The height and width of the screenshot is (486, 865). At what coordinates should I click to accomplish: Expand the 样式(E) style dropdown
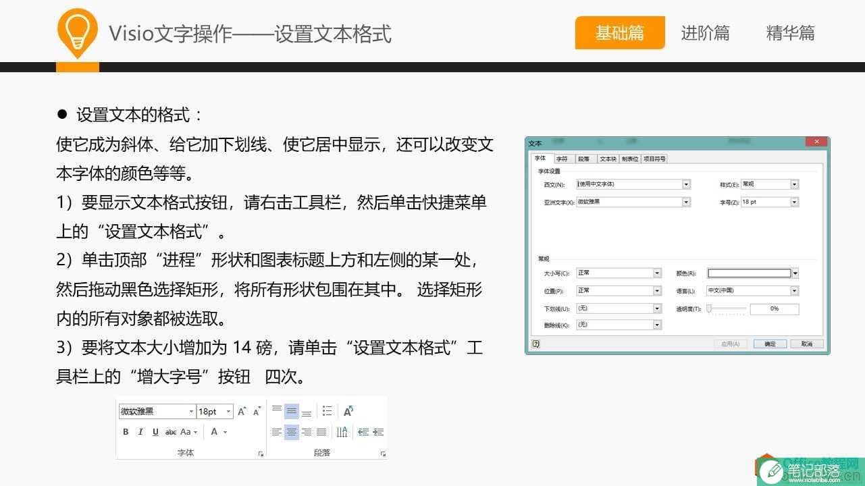[794, 184]
